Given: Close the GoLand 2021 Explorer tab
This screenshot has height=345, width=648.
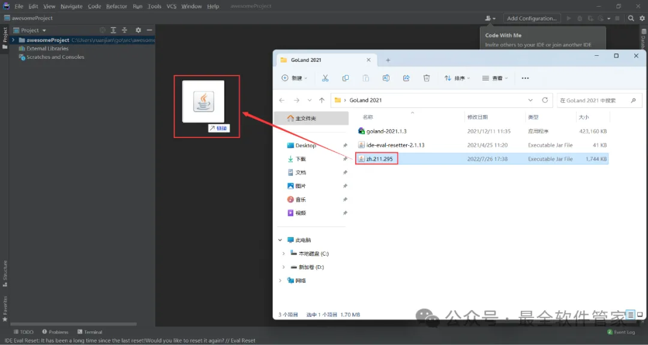Looking at the screenshot, I should [x=368, y=60].
